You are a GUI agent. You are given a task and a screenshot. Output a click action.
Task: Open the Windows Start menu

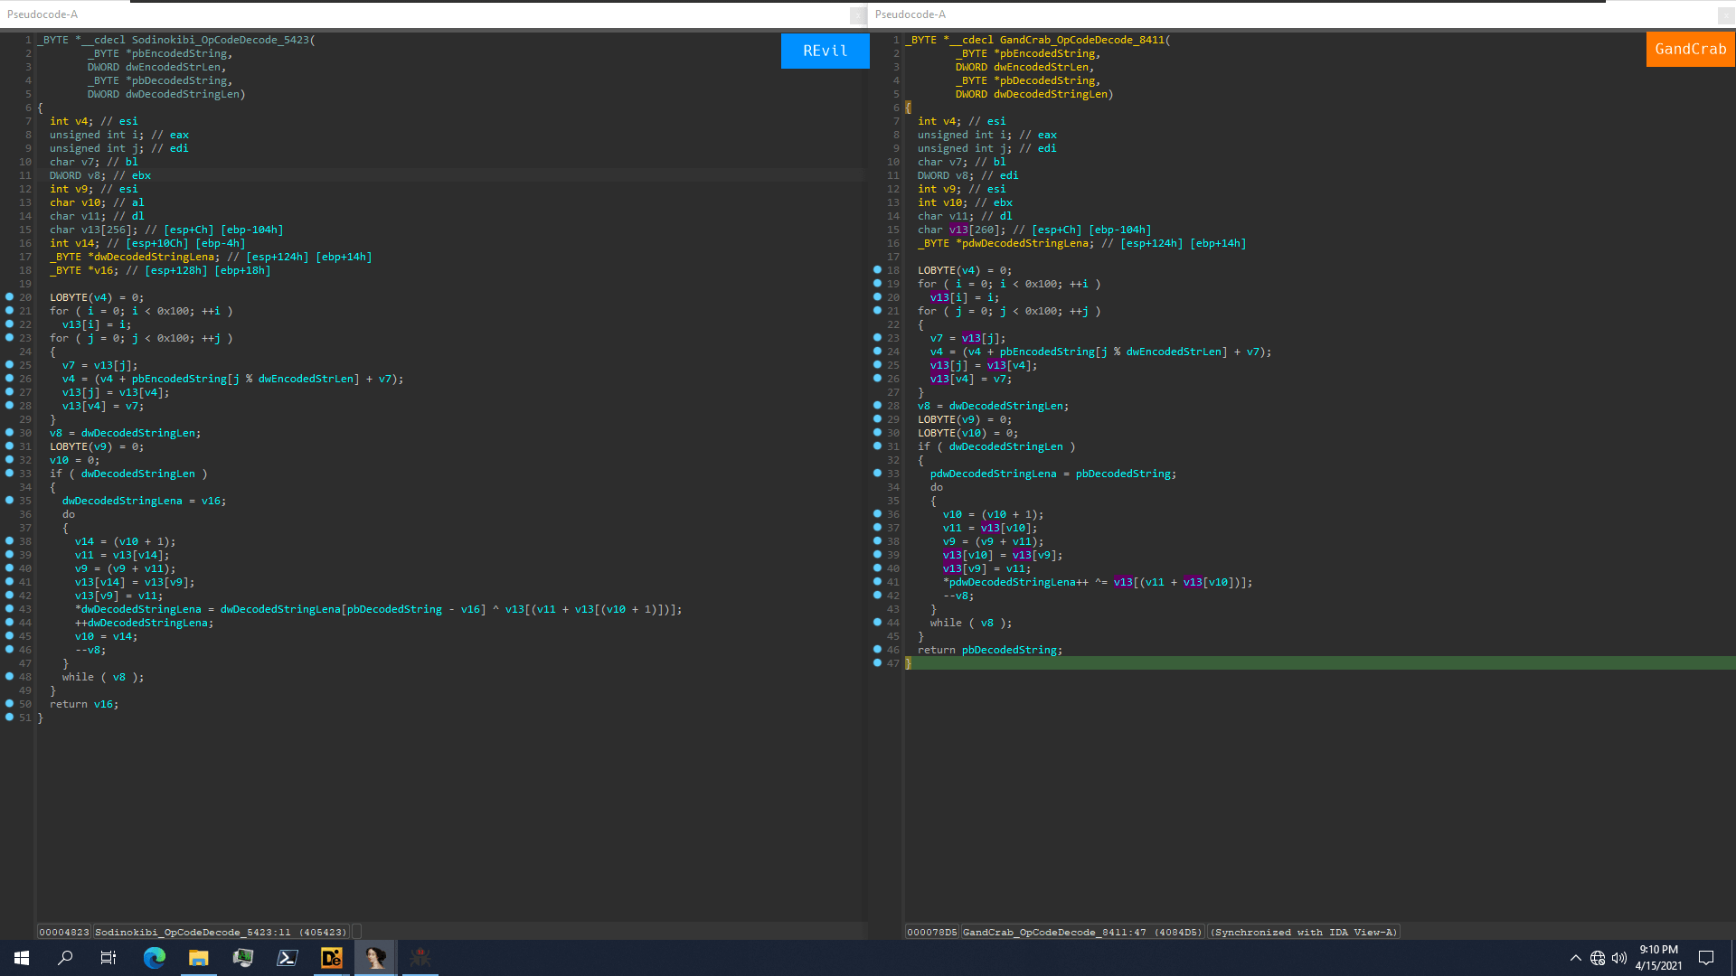[x=22, y=958]
